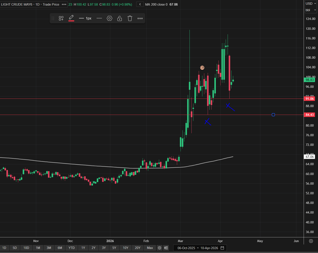The width and height of the screenshot is (318, 253).
Task: Open the pencil line color tool
Action: coord(71,18)
